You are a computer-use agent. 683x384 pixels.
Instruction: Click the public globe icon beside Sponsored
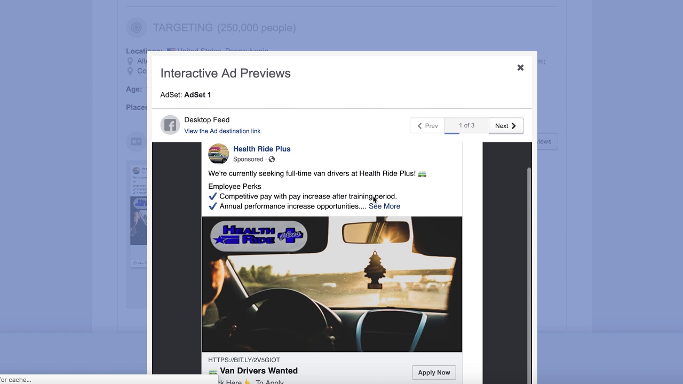click(x=272, y=159)
